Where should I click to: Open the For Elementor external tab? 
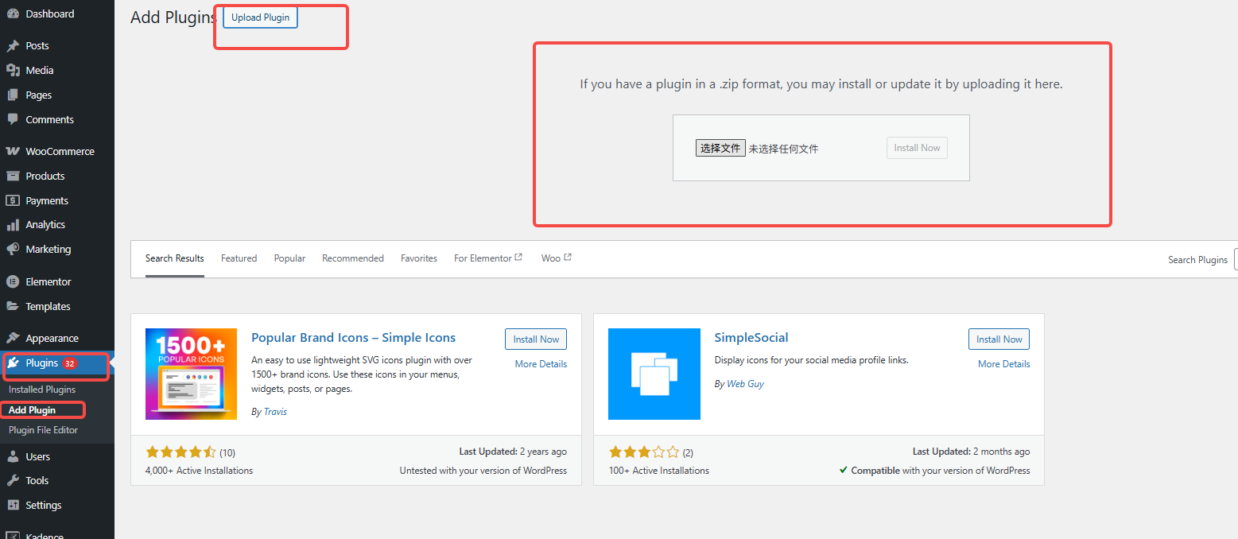[x=487, y=258]
